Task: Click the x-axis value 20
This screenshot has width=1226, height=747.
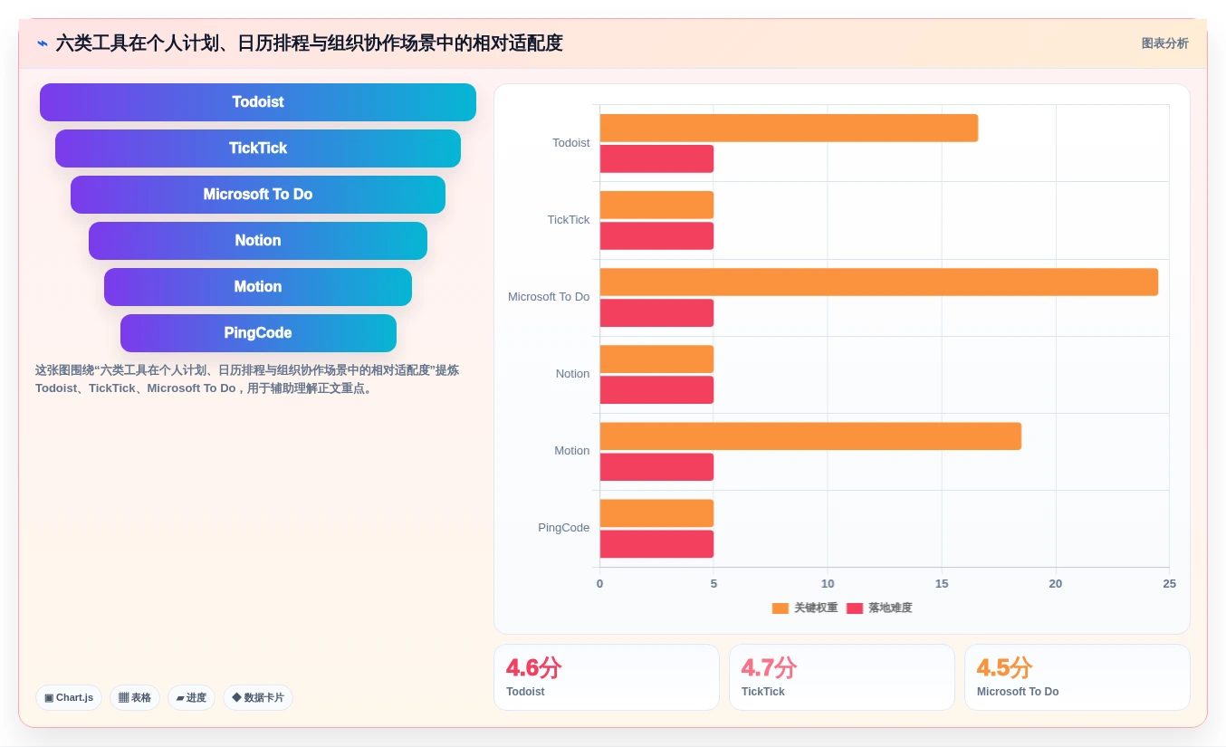Action: [1056, 584]
